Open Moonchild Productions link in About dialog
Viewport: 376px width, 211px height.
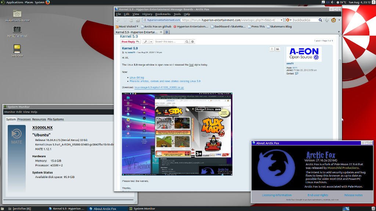tap(343, 168)
